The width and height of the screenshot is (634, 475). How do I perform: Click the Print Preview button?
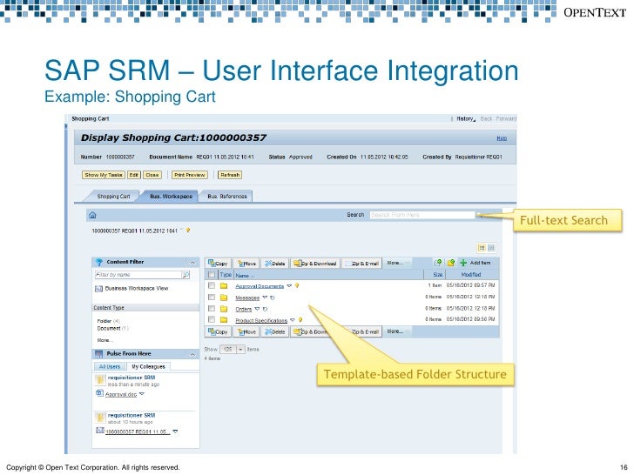pos(190,175)
